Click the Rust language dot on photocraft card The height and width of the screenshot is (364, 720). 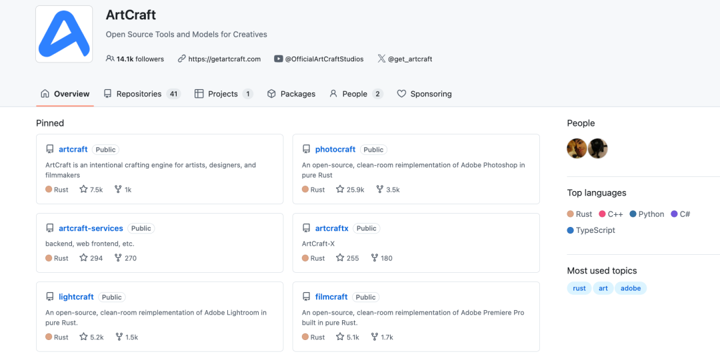(305, 190)
